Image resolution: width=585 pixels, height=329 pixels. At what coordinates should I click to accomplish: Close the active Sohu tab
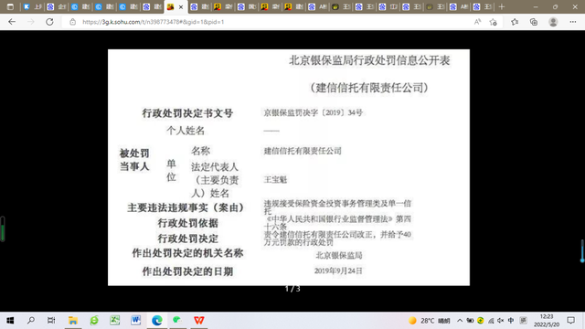pyautogui.click(x=181, y=6)
